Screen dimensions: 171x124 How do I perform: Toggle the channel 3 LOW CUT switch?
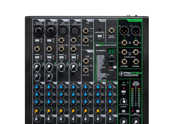click(x=61, y=58)
